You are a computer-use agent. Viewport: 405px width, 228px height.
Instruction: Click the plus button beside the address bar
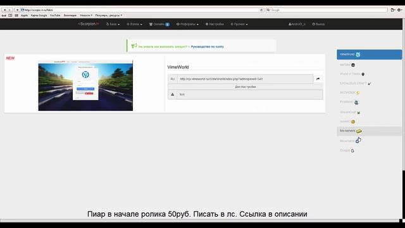17,10
